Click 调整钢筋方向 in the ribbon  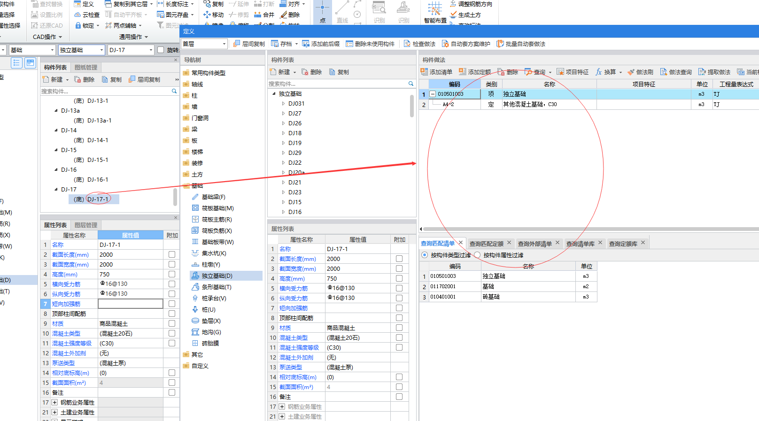[x=471, y=4]
